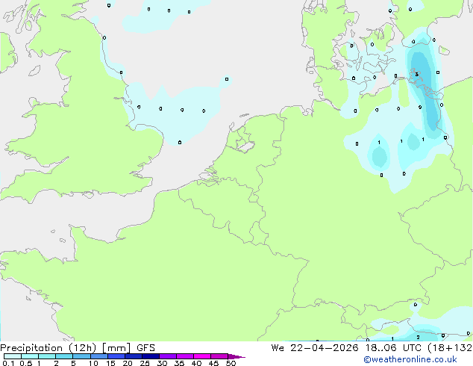The height and width of the screenshot is (366, 473).
Task: Click the legend label '0.1'
Action: click(x=8, y=363)
